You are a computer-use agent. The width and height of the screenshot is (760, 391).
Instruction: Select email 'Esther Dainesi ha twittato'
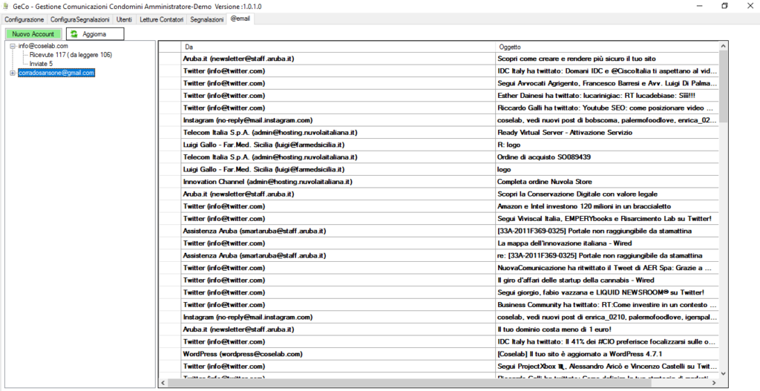(607, 96)
